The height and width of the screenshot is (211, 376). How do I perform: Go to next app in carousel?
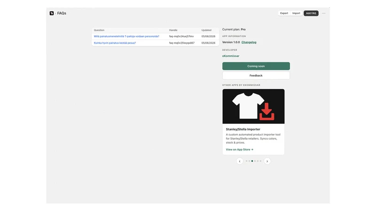pyautogui.click(x=267, y=161)
